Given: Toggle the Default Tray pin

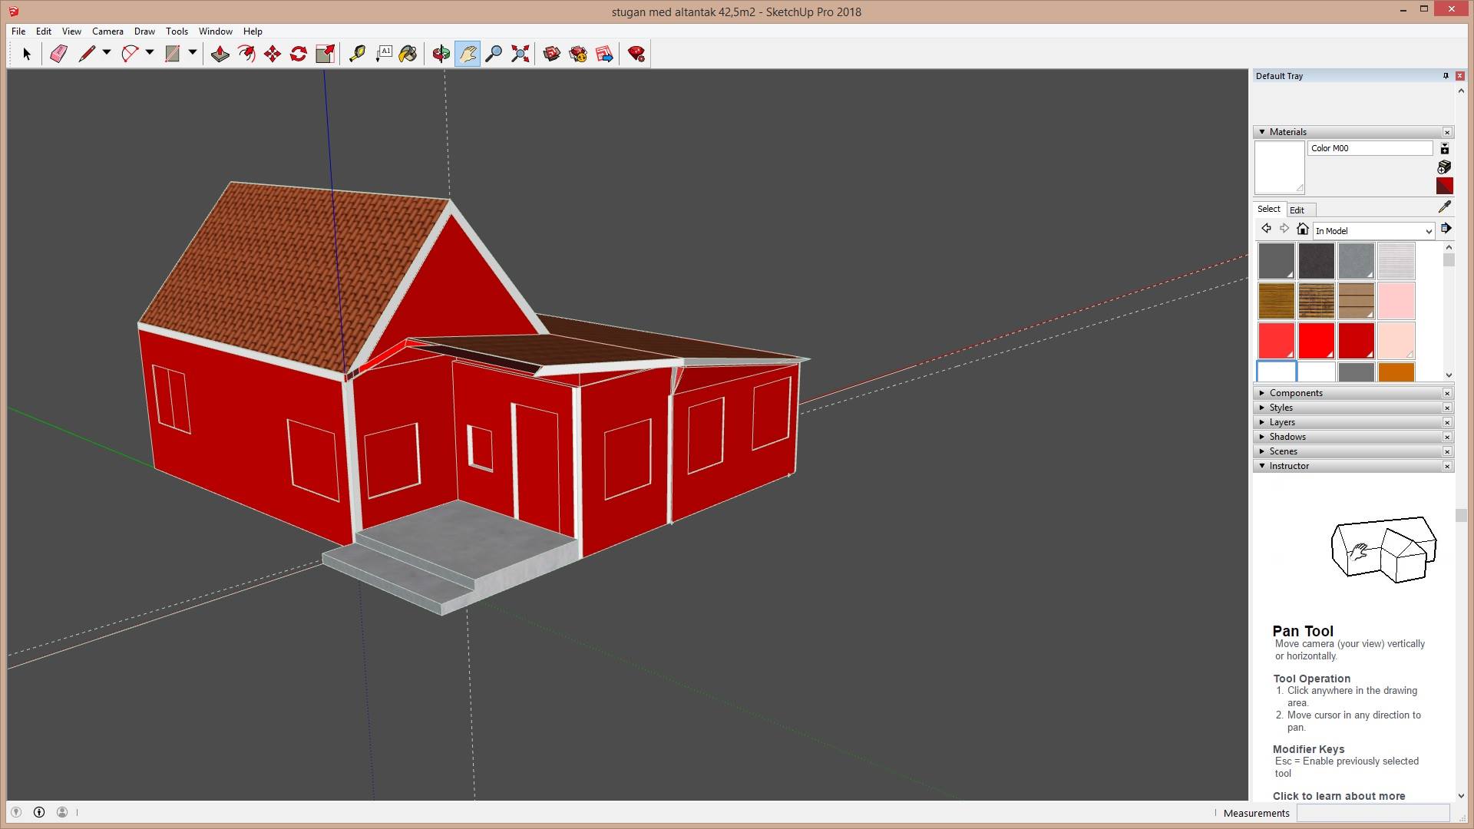Looking at the screenshot, I should (1446, 76).
